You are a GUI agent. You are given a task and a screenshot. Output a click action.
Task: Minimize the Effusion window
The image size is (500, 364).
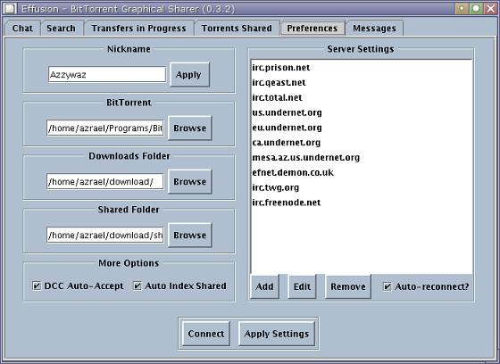461,8
